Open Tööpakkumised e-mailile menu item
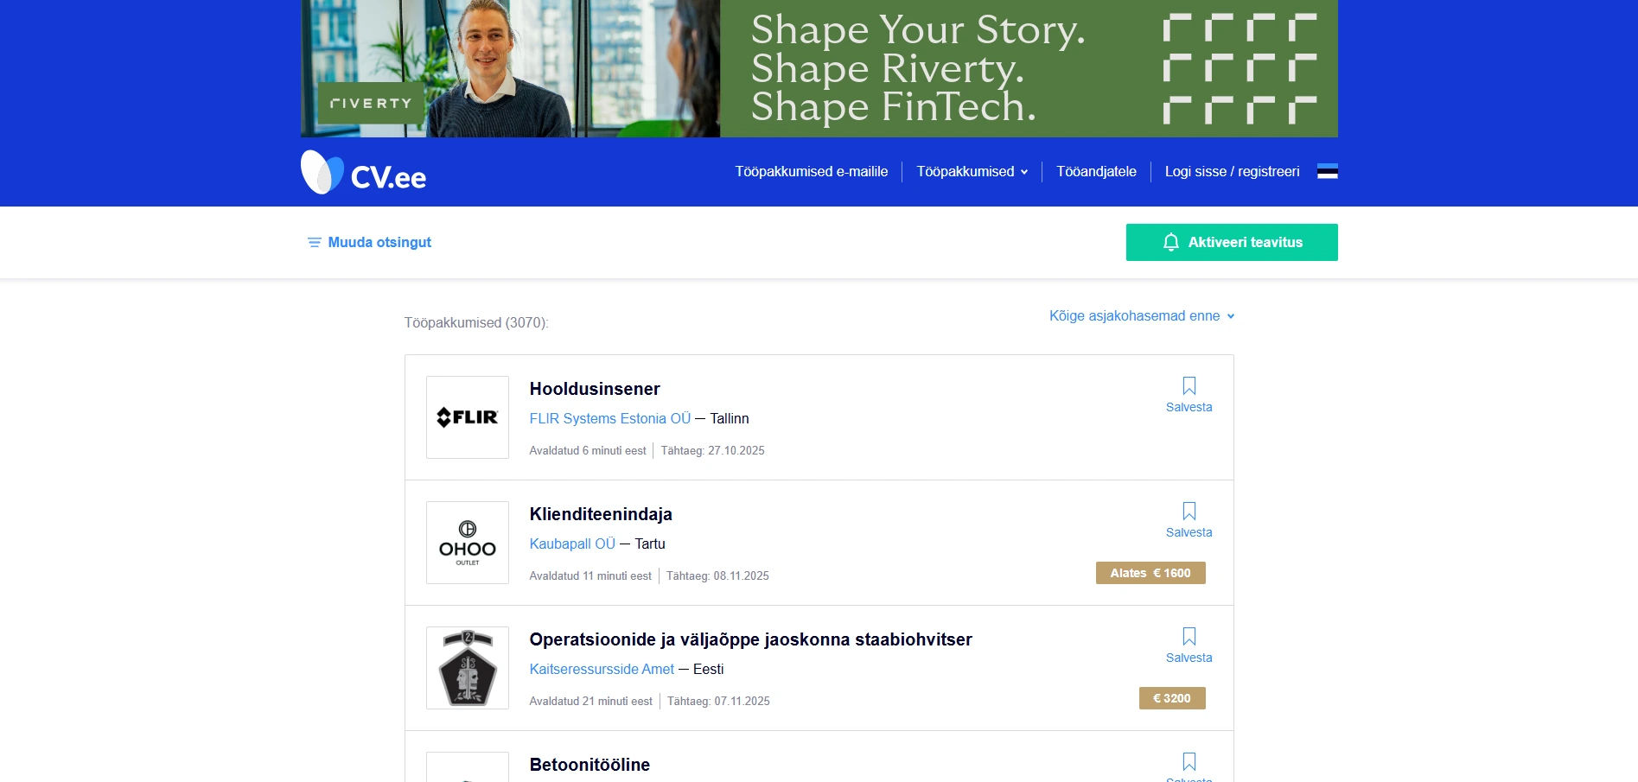 811,171
